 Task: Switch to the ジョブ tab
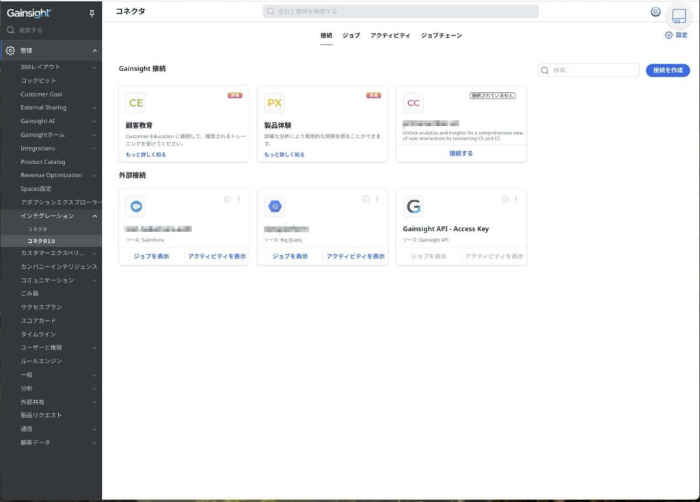(351, 36)
